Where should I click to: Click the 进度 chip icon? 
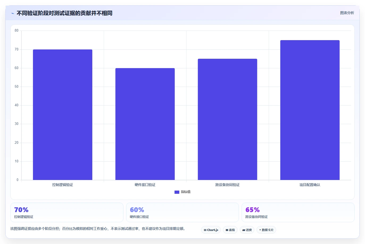coord(244,230)
